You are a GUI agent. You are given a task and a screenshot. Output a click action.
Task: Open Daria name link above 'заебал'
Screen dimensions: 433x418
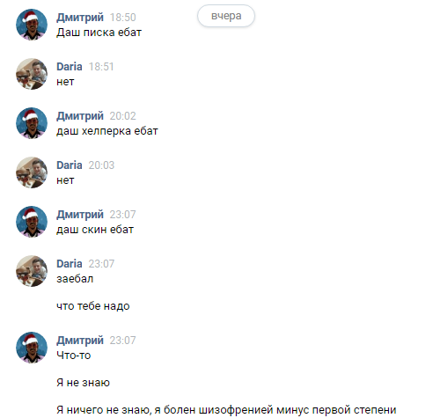click(70, 264)
